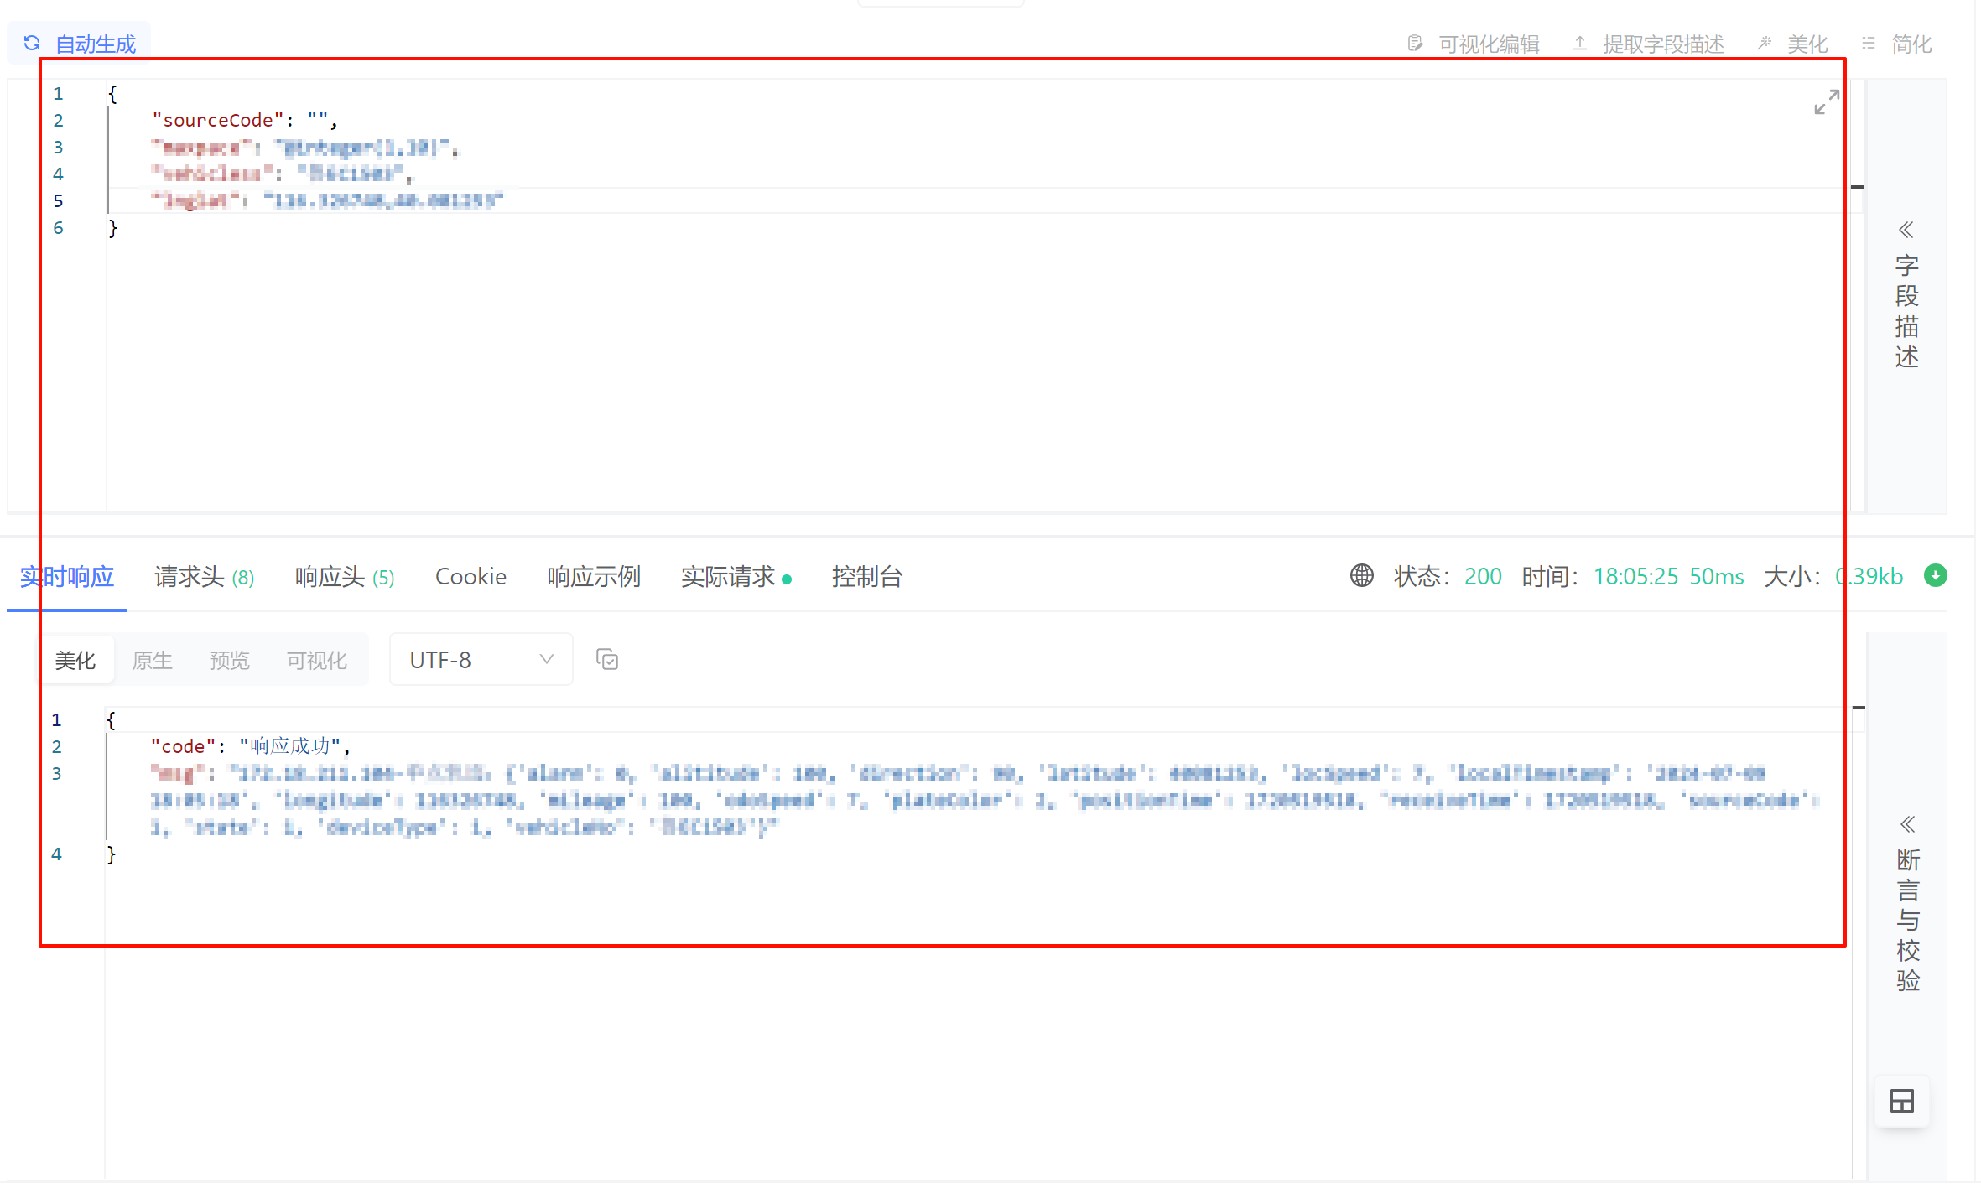Click status value 200

click(x=1483, y=576)
